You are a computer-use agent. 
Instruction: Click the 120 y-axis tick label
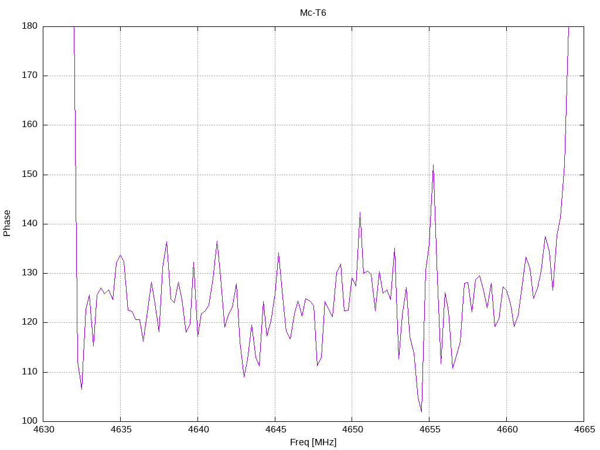(30, 323)
